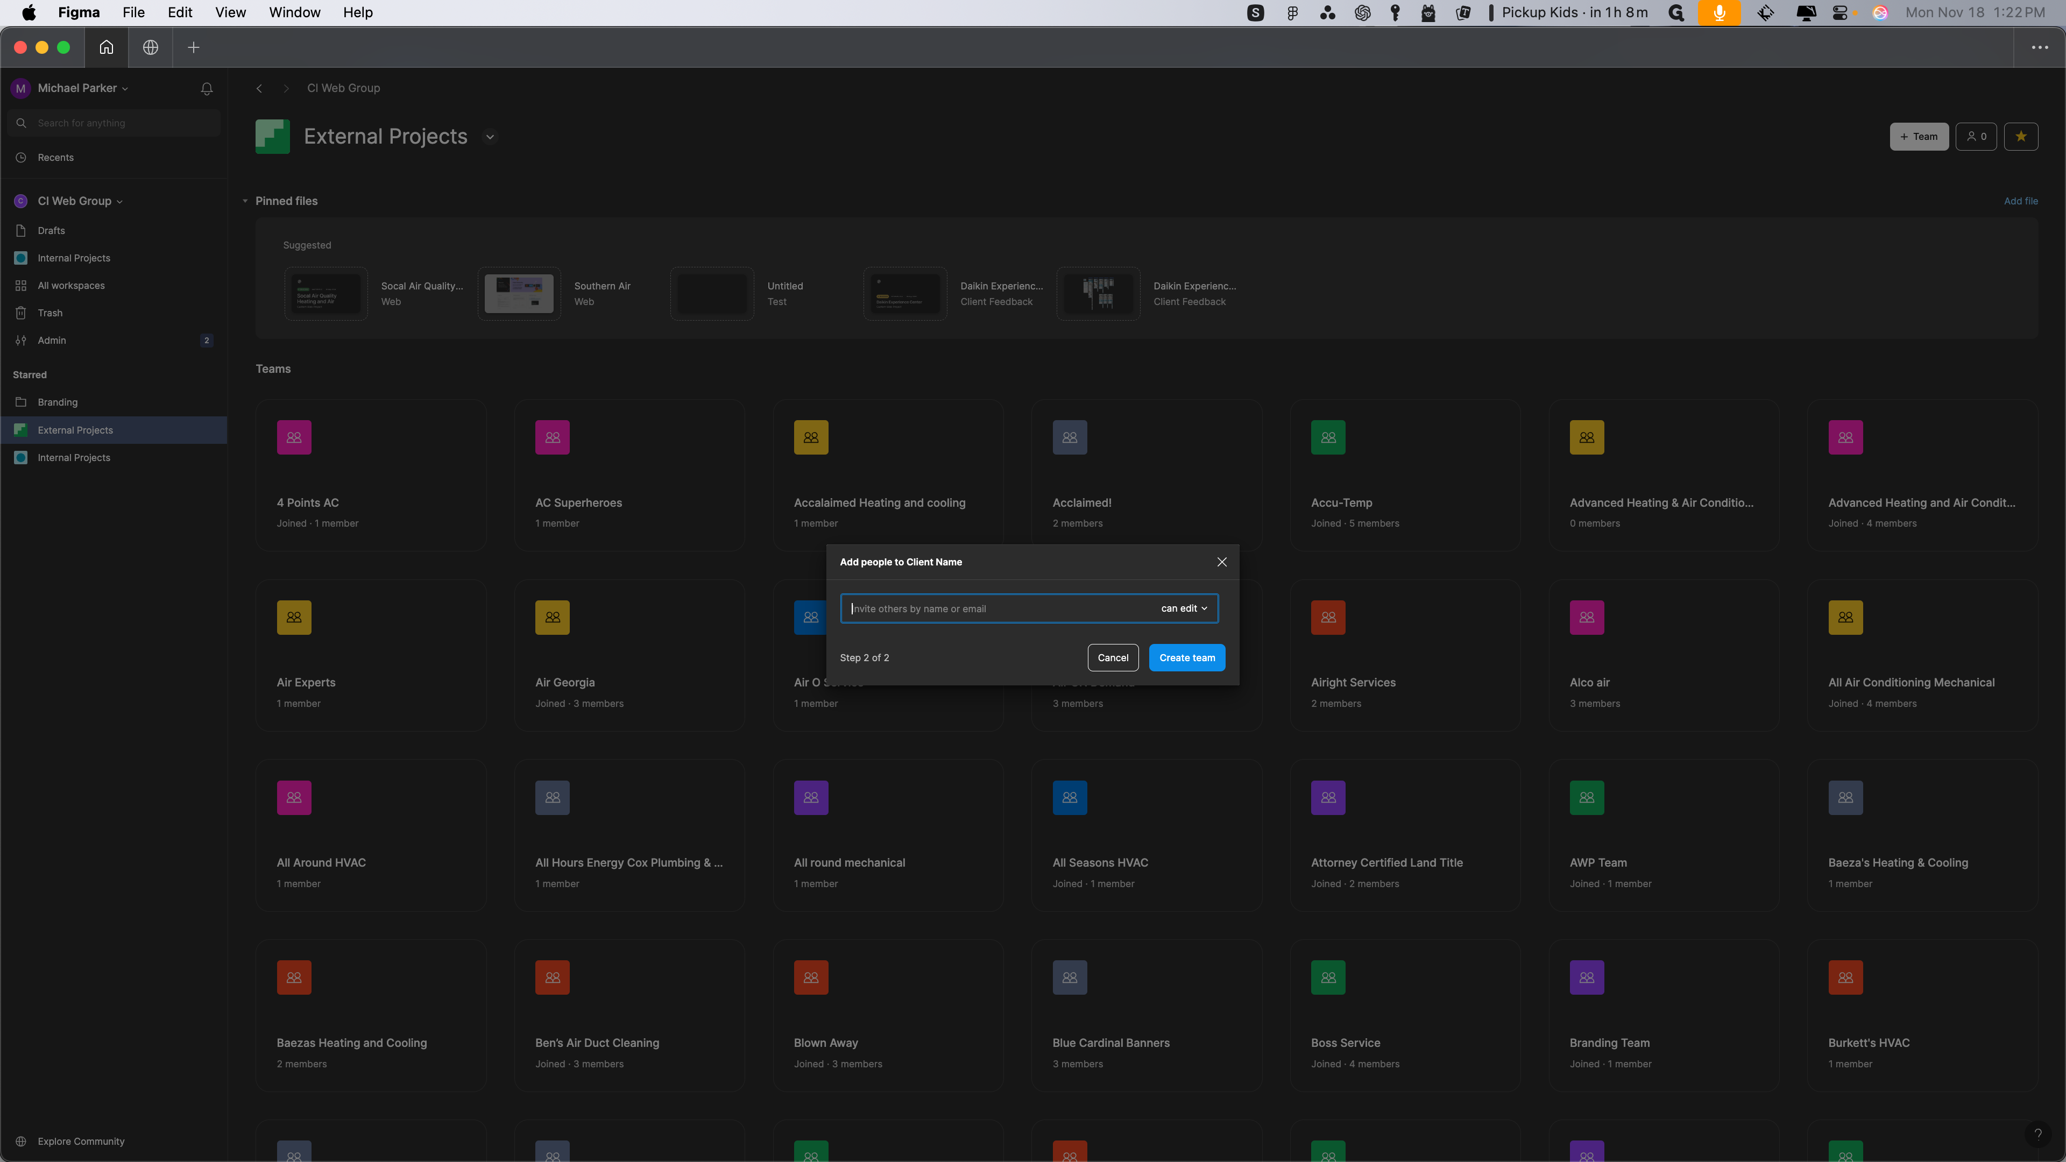Image resolution: width=2066 pixels, height=1162 pixels.
Task: Click the Figma menu bar icon in macOS status area
Action: 1292,13
